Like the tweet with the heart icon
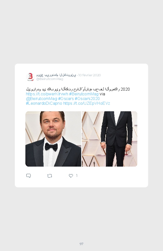Viewport: 163px width, 251px height. (x=71, y=176)
